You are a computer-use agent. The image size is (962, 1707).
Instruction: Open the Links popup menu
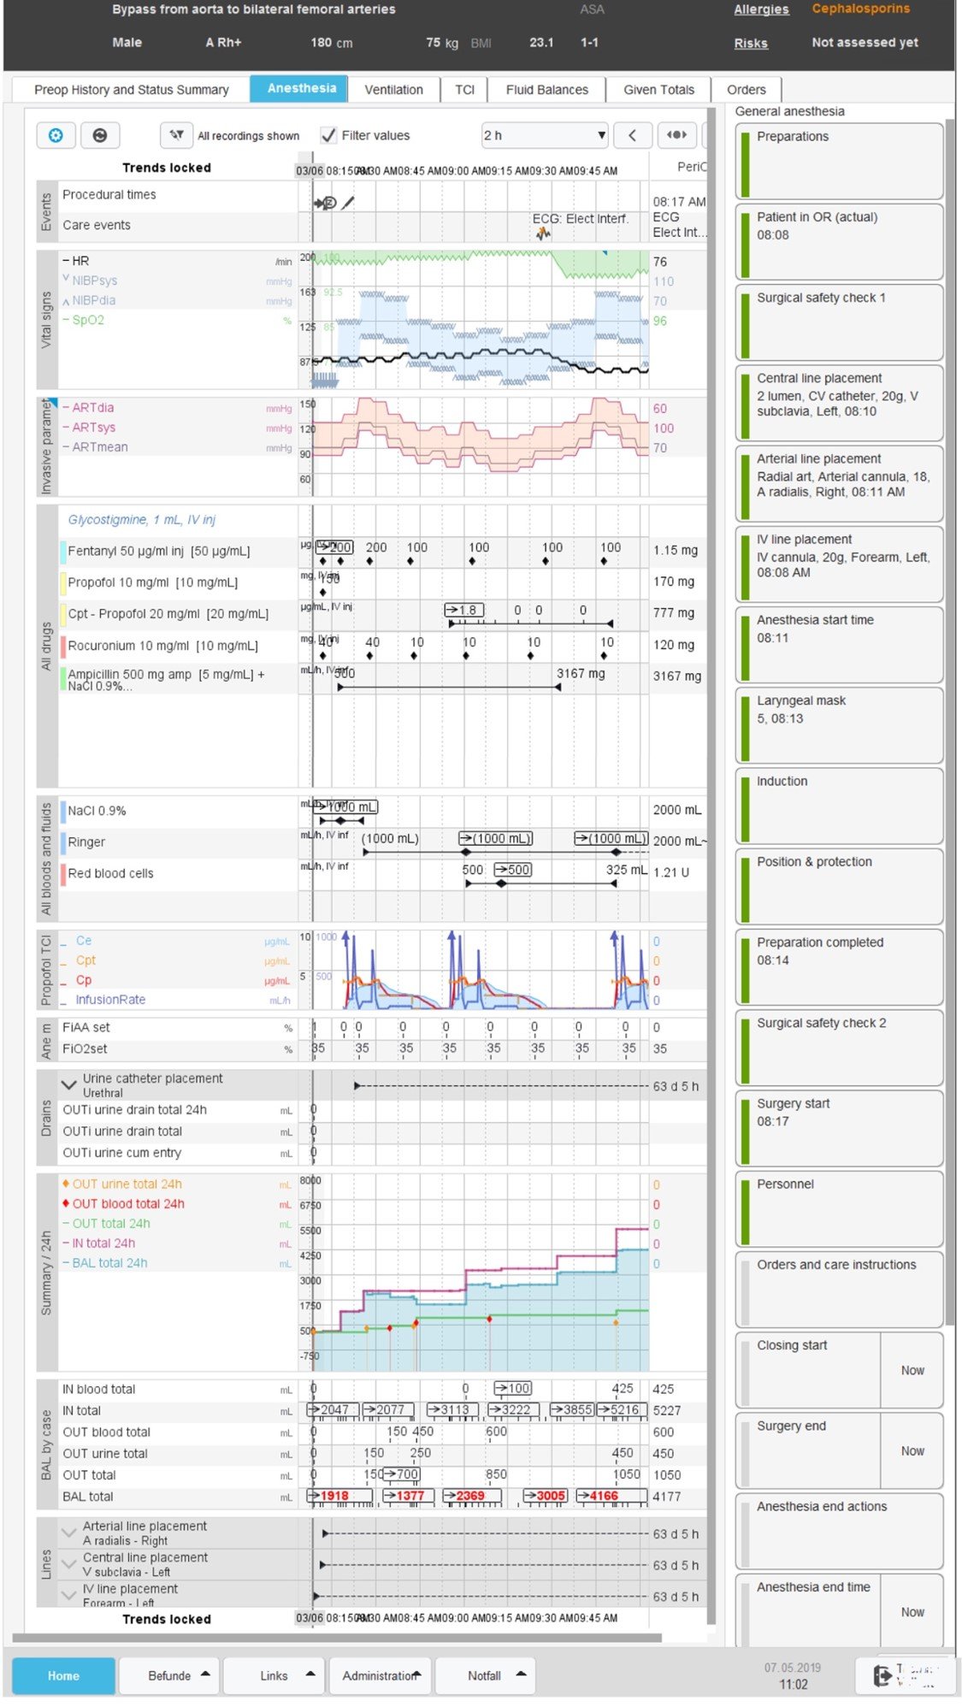[x=274, y=1675]
